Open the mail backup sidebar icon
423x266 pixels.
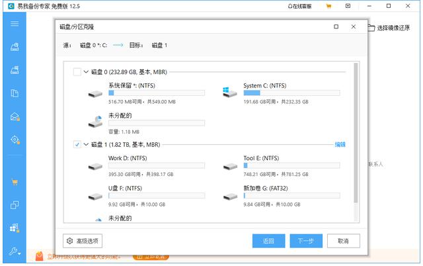15,116
